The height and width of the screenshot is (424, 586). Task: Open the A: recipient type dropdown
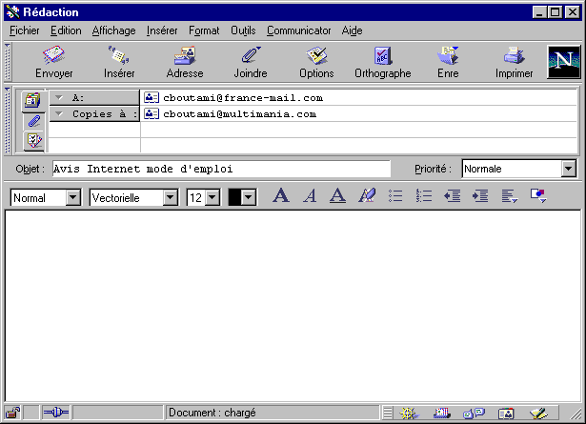(94, 97)
